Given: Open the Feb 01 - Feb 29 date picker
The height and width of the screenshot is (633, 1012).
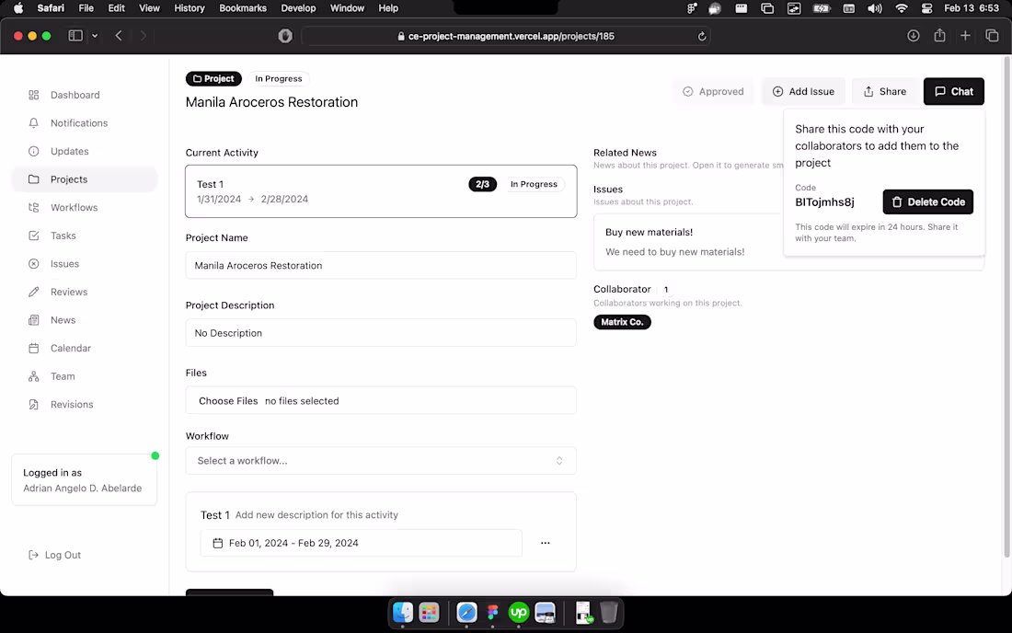Looking at the screenshot, I should [x=361, y=544].
